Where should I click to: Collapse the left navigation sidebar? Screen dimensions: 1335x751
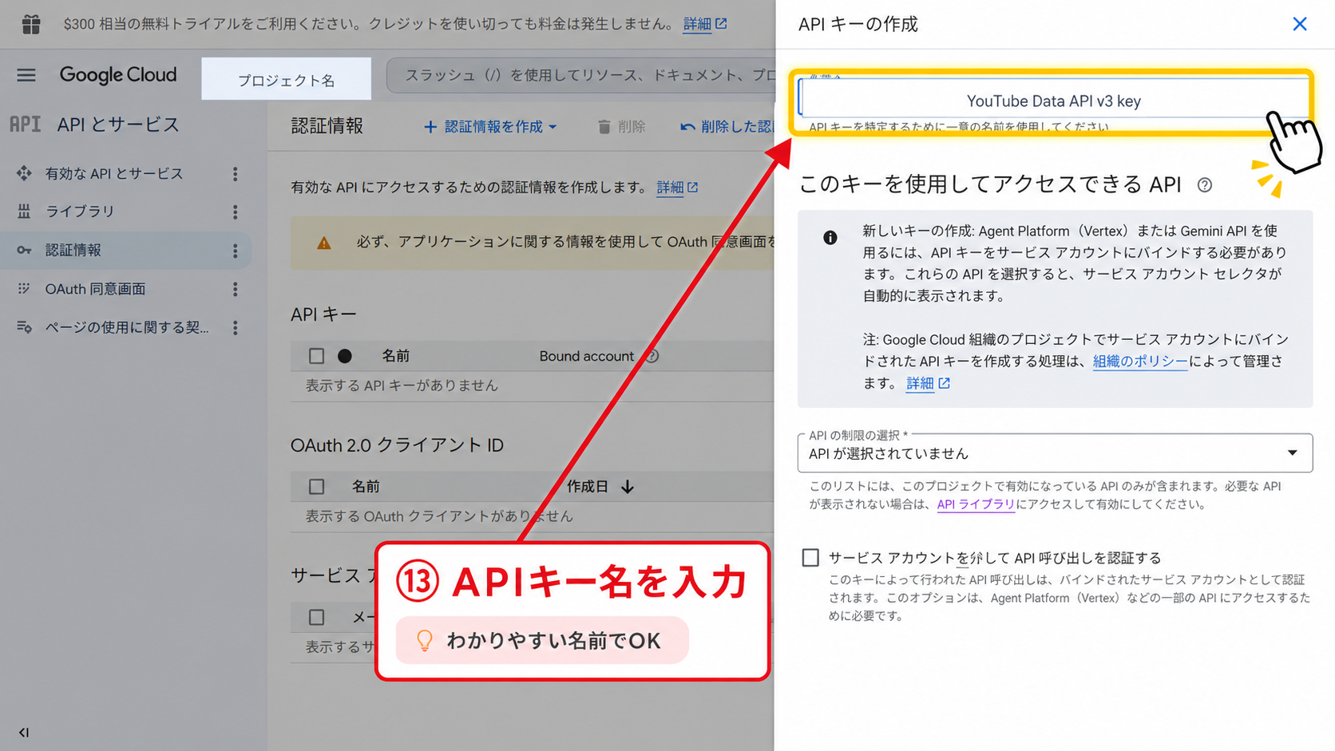tap(24, 732)
